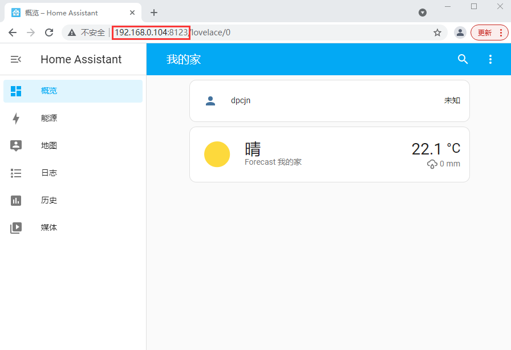Click the History bar chart icon
Image resolution: width=511 pixels, height=350 pixels.
click(16, 201)
